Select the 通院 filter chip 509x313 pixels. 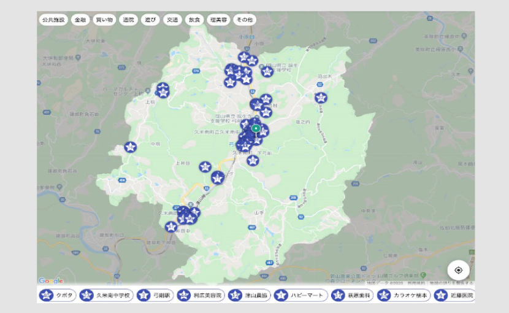pyautogui.click(x=128, y=20)
